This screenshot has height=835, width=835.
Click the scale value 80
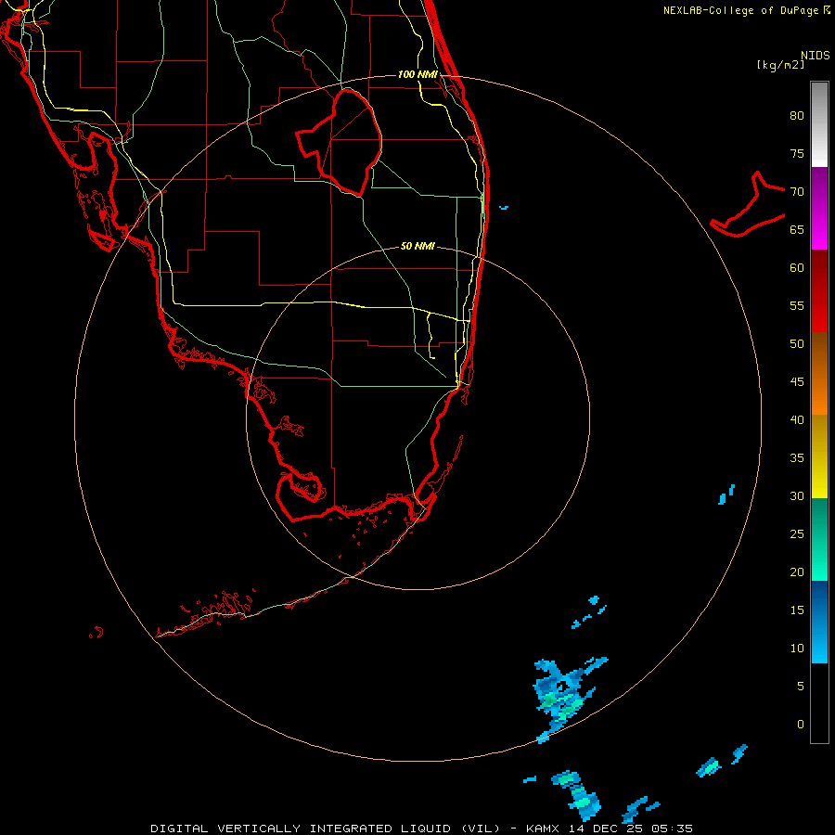pyautogui.click(x=797, y=116)
